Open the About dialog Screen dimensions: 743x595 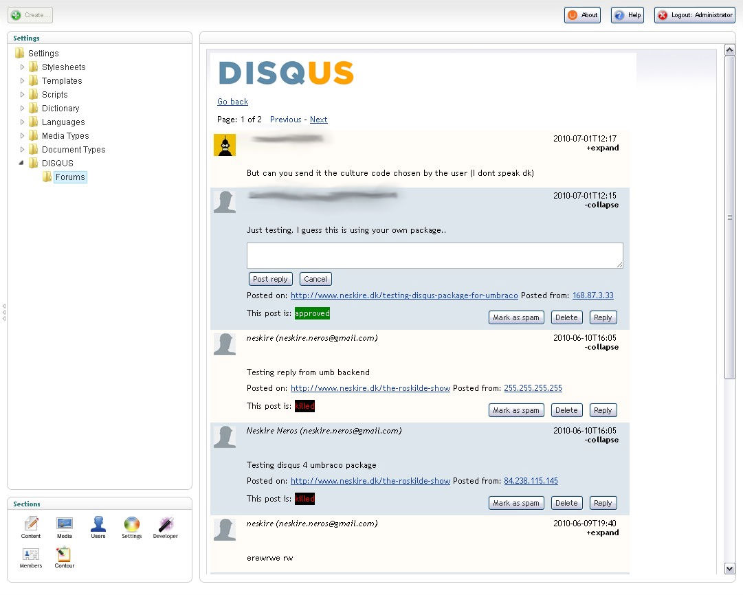click(582, 14)
